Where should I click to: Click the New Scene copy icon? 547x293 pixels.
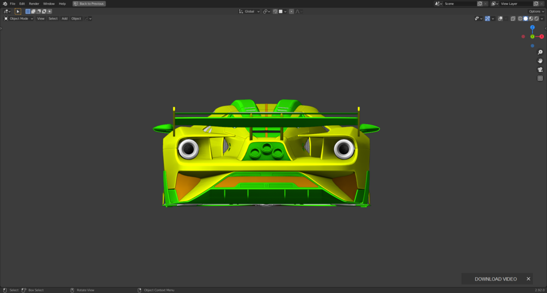[x=480, y=3]
